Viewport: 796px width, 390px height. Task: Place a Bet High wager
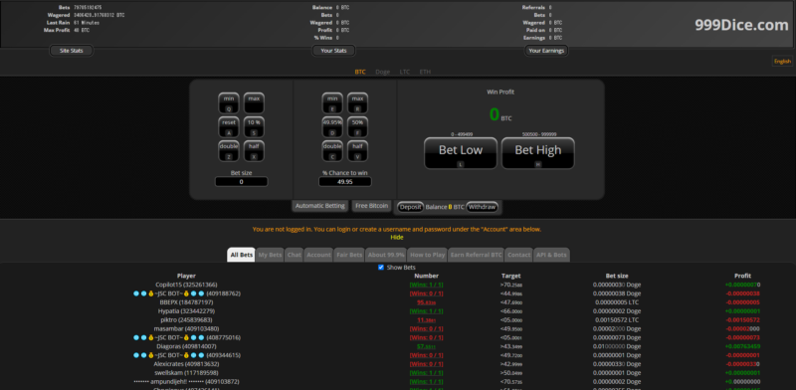[538, 153]
